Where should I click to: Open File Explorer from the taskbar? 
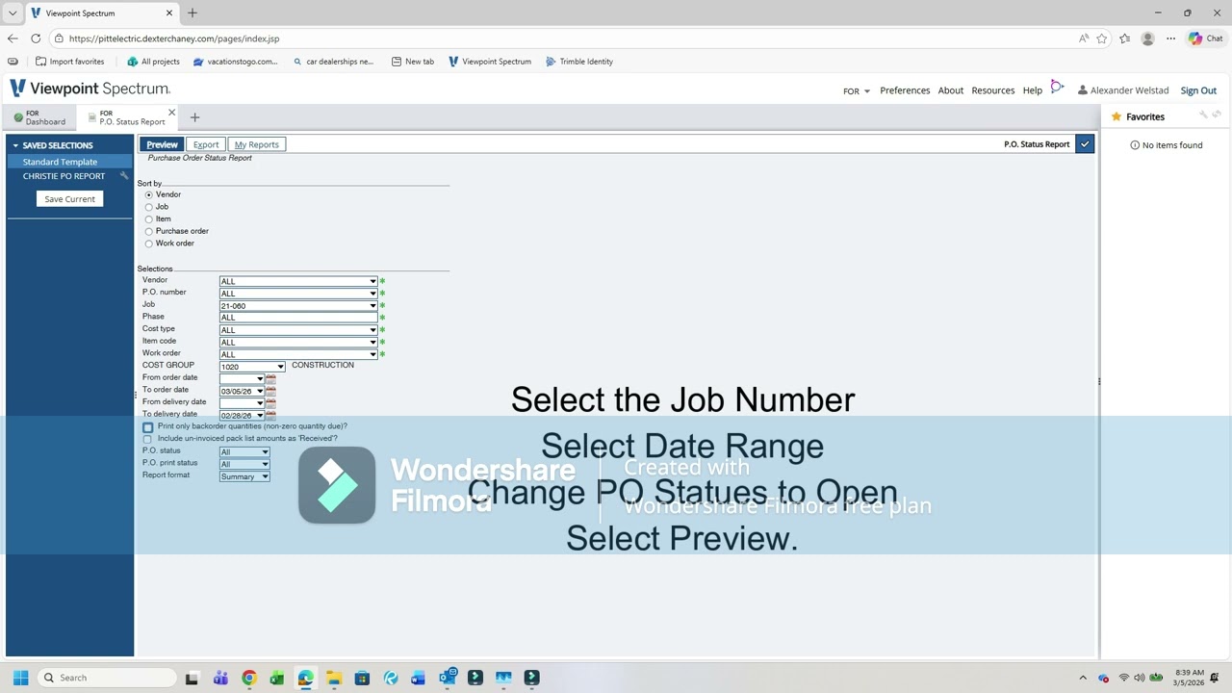pyautogui.click(x=334, y=678)
